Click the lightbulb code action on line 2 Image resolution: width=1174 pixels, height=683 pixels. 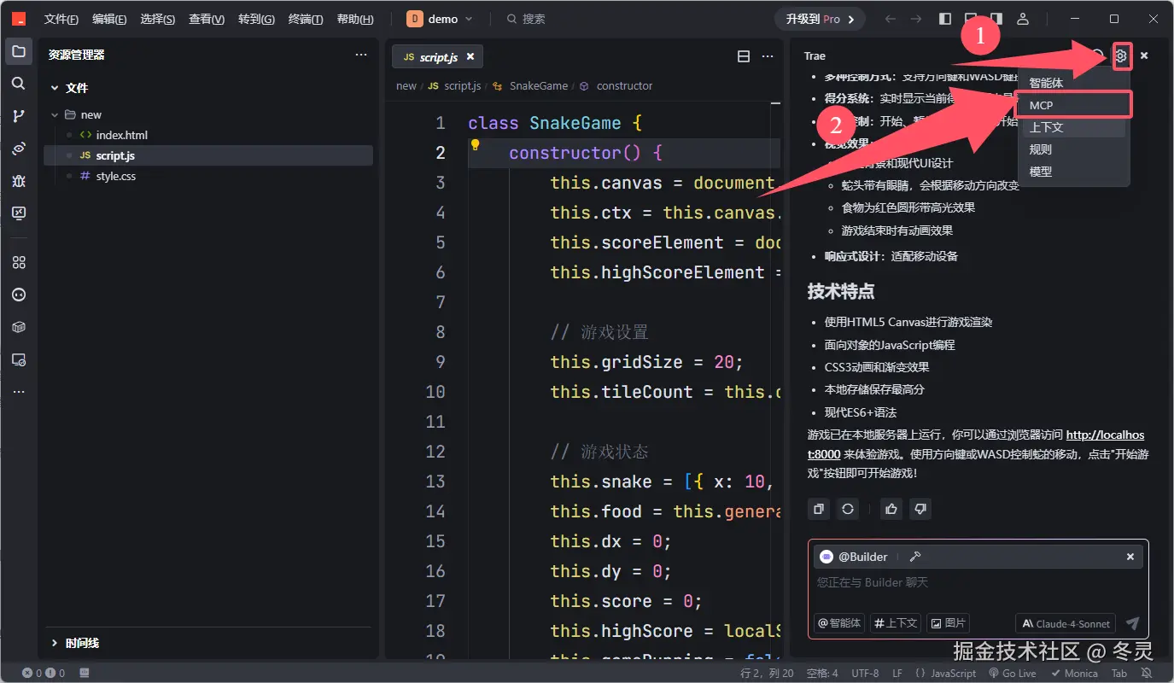(x=476, y=145)
